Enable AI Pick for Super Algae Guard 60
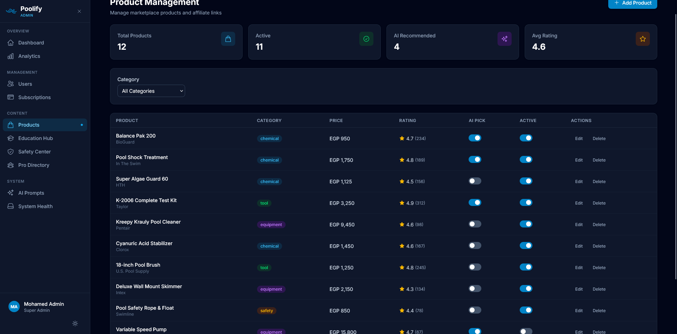The width and height of the screenshot is (677, 334). [x=475, y=181]
